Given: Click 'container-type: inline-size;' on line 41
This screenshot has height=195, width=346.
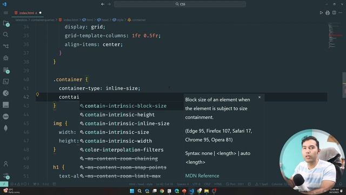Looking at the screenshot, I should (99, 88).
